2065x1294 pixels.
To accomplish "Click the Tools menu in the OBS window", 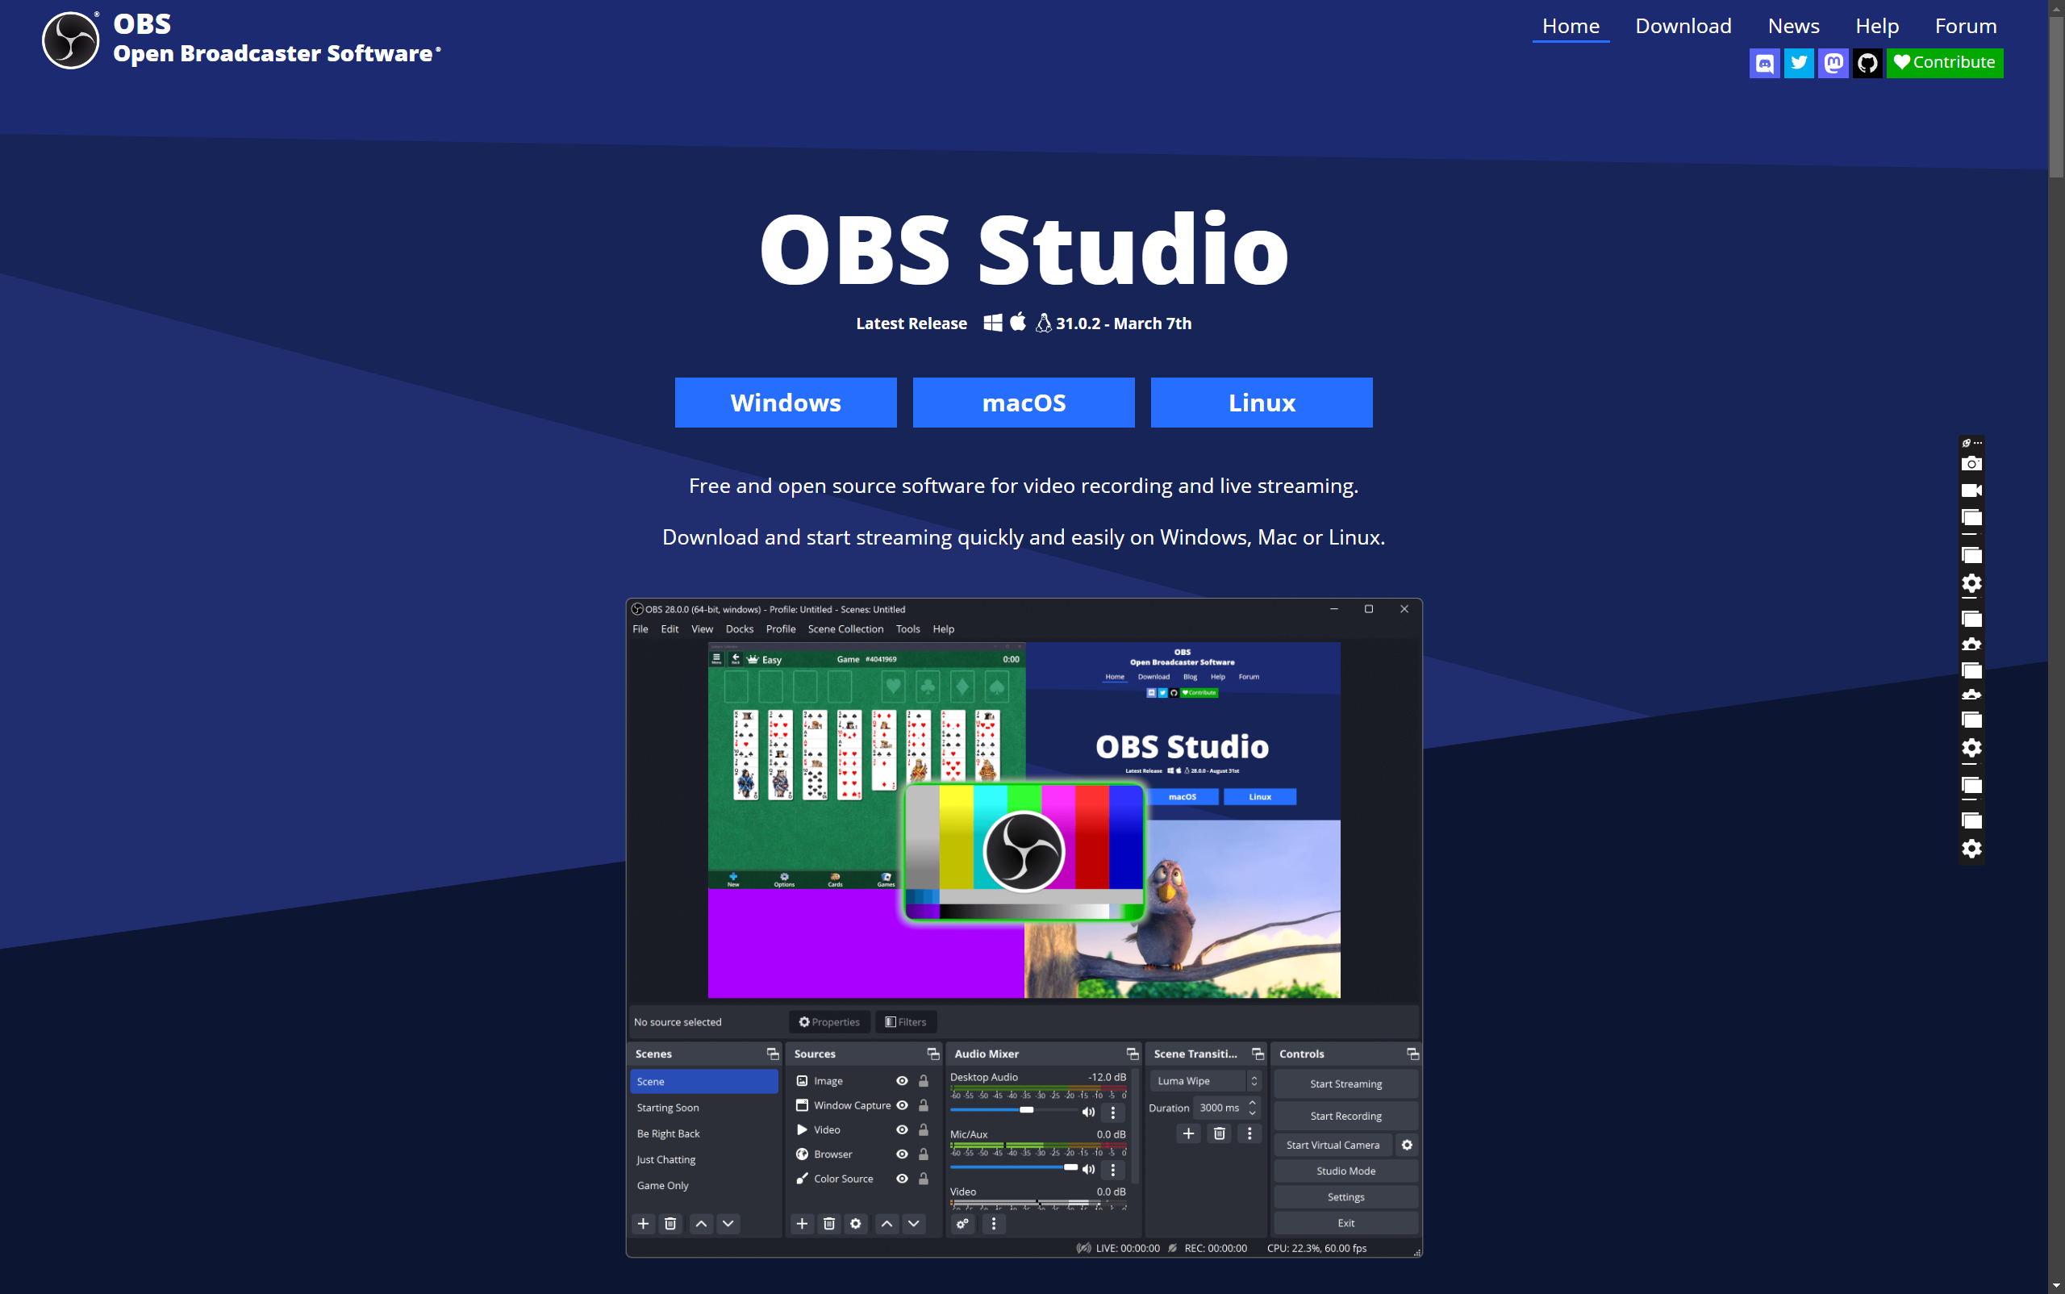I will tap(907, 629).
